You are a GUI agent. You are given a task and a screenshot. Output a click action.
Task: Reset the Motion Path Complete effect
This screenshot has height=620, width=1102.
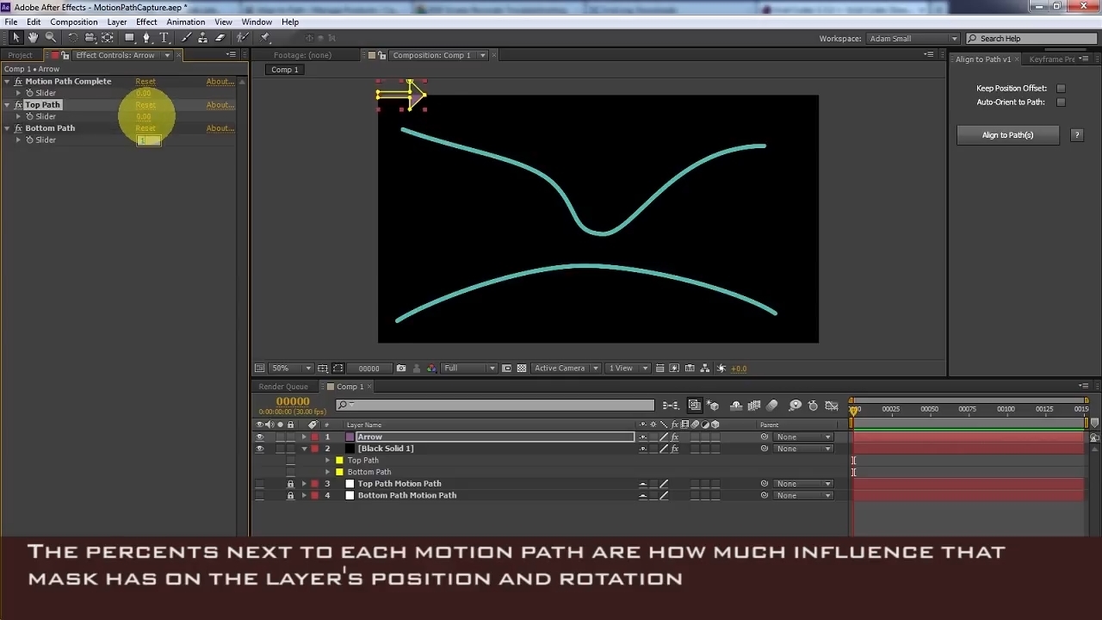(x=145, y=82)
